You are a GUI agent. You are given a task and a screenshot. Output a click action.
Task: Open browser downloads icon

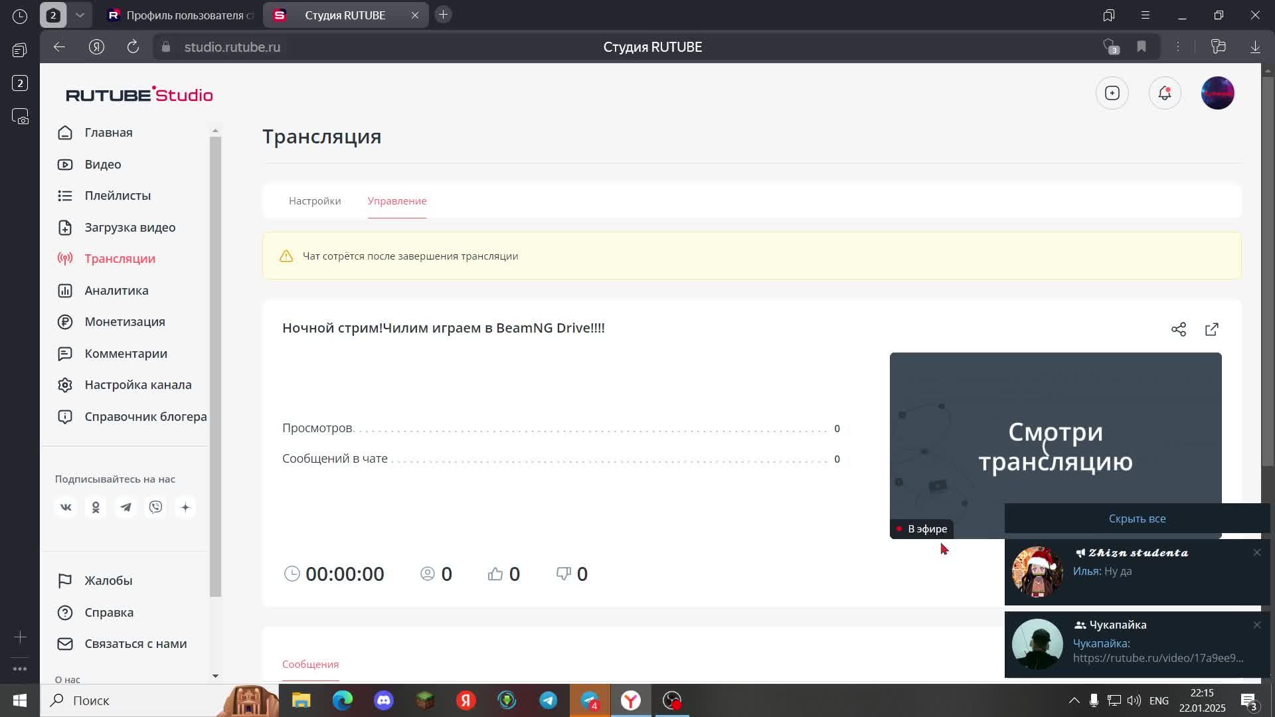[x=1255, y=46]
